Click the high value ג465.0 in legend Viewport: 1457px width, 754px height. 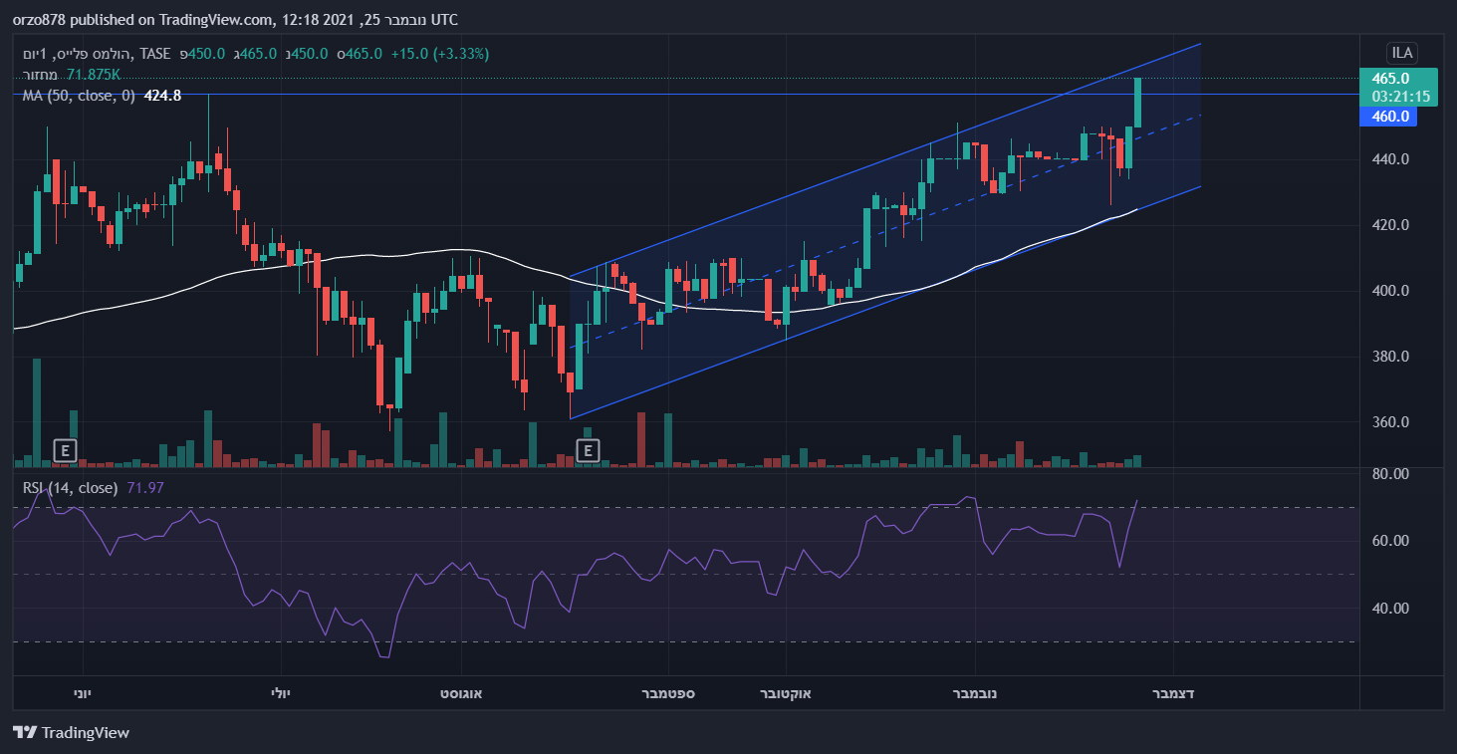[254, 54]
